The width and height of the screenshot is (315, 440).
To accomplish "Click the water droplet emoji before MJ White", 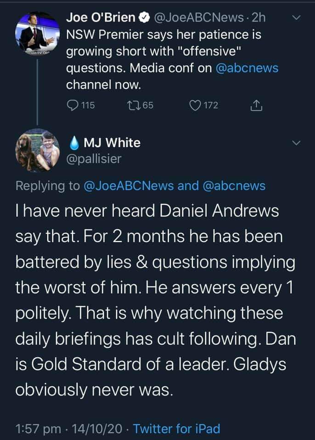I will pyautogui.click(x=75, y=143).
